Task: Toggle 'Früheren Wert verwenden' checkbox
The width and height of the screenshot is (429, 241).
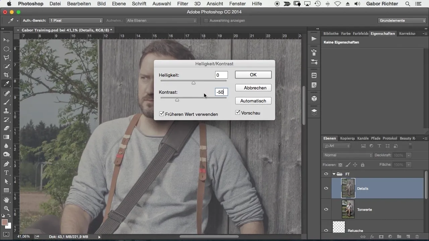Action: (162, 114)
